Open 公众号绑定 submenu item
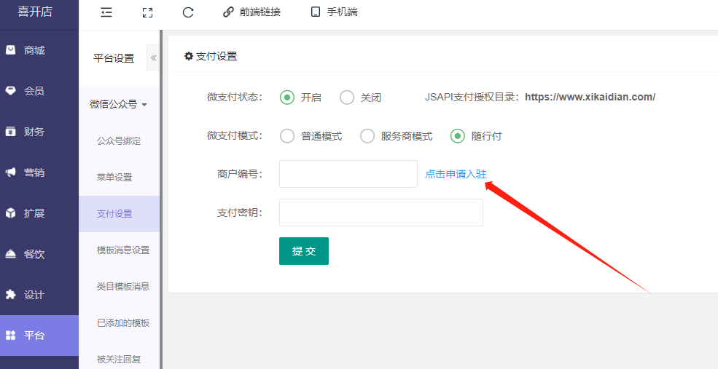 (119, 141)
